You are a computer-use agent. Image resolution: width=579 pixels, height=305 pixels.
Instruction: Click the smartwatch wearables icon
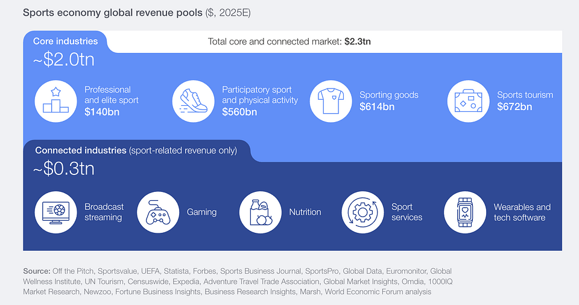pos(465,212)
